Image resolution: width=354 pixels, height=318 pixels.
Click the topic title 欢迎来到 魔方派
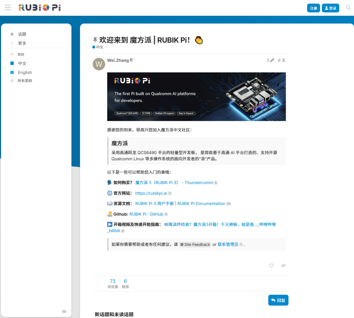click(145, 40)
